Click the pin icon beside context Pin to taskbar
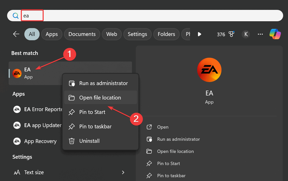 click(72, 127)
